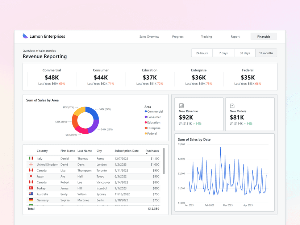Switch to the Sales Overview tab
This screenshot has width=300, height=225.
(x=149, y=37)
